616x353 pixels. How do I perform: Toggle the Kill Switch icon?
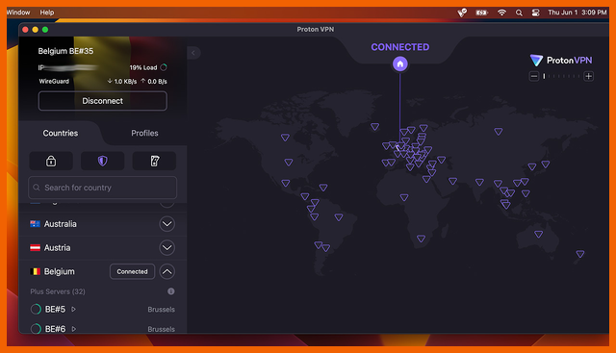pos(154,161)
